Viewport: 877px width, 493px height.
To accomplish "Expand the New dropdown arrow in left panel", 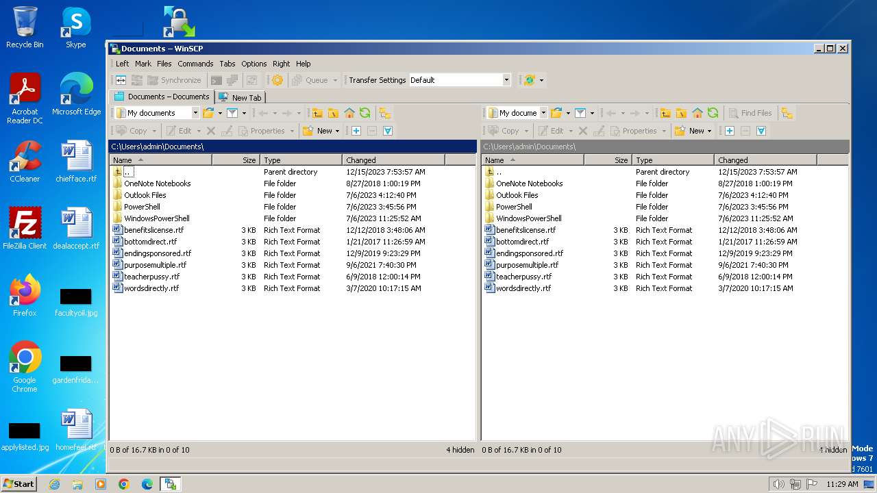I will [x=337, y=131].
